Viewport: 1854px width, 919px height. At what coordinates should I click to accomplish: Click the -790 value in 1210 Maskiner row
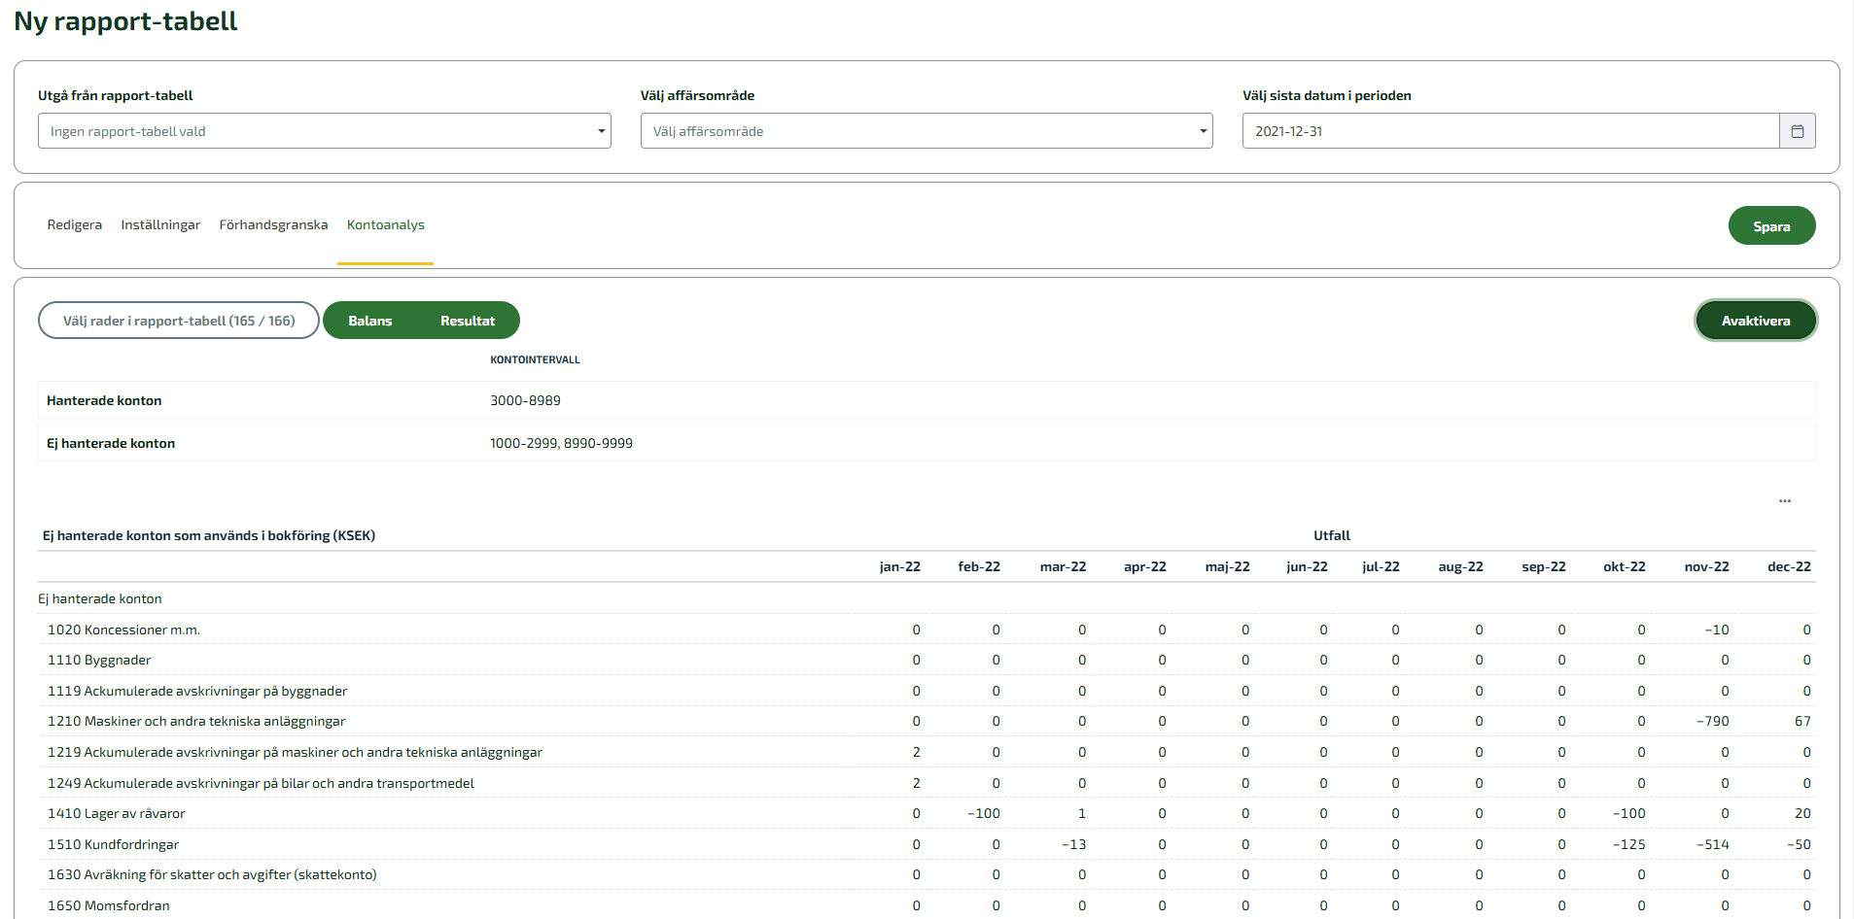click(1713, 721)
